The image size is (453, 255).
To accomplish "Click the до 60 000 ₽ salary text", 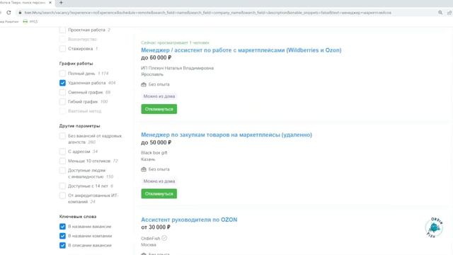I will (156, 58).
